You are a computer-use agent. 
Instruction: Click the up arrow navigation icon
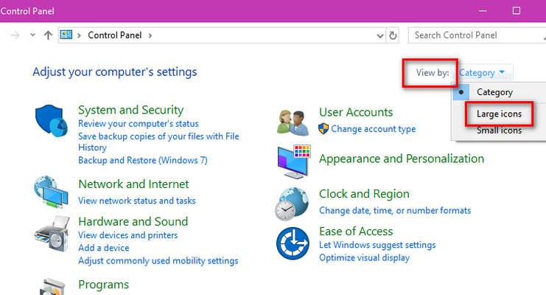[48, 35]
